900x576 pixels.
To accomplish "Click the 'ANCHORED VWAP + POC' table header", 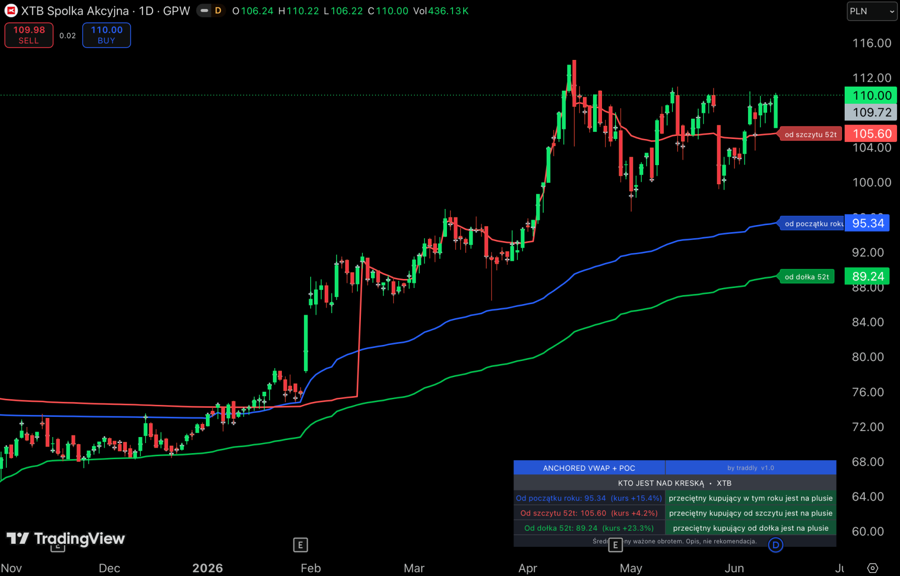I will 589,468.
